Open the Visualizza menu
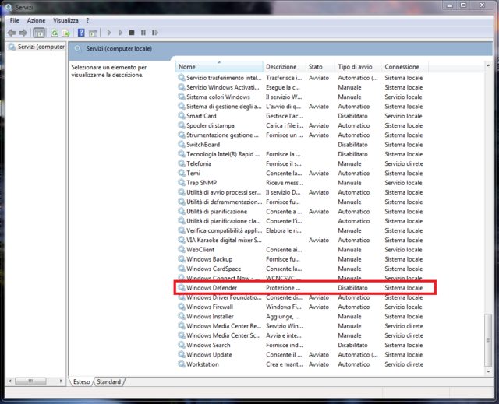Image resolution: width=499 pixels, height=404 pixels. click(x=65, y=20)
